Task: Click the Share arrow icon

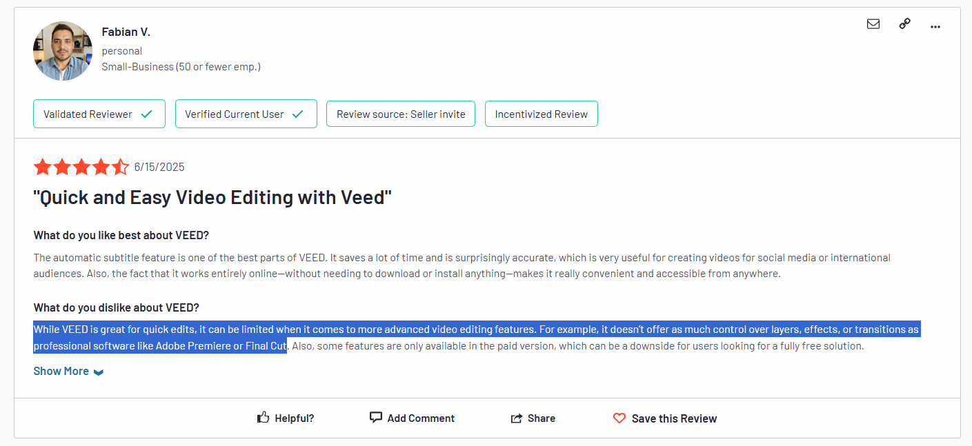Action: [x=516, y=418]
